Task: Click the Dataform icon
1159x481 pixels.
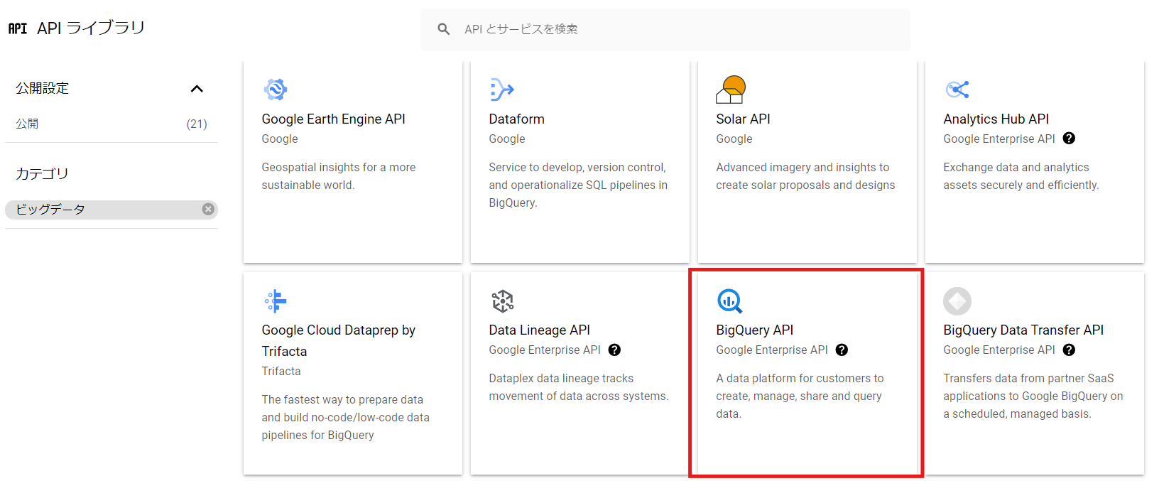Action: pos(502,90)
